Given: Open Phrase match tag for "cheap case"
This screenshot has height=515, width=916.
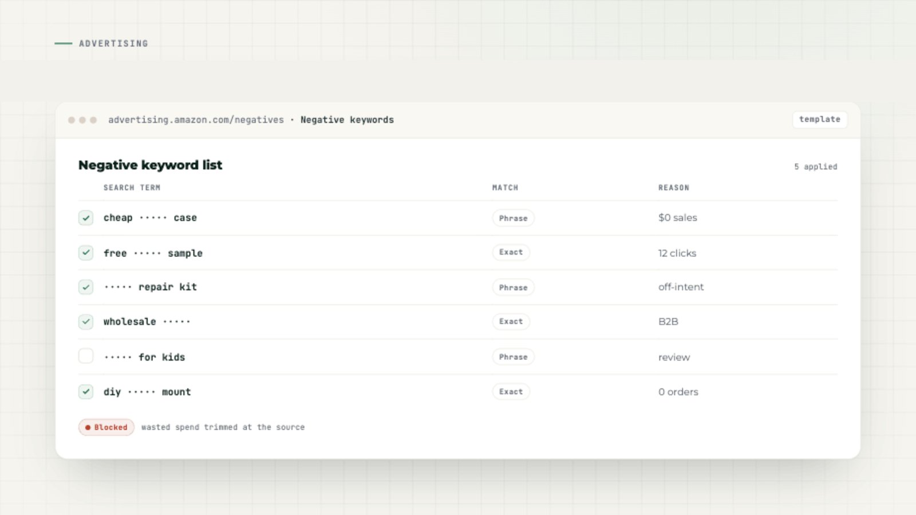Looking at the screenshot, I should [x=513, y=218].
